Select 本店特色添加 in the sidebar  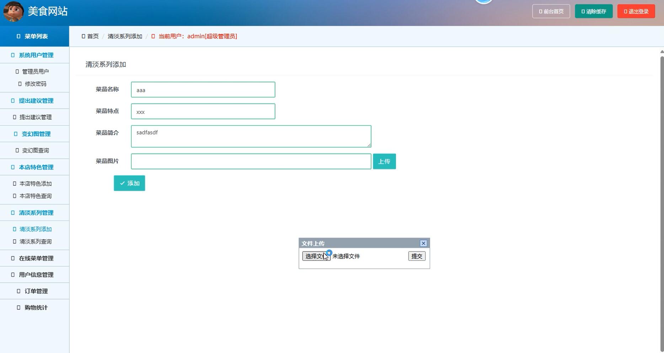pos(35,184)
